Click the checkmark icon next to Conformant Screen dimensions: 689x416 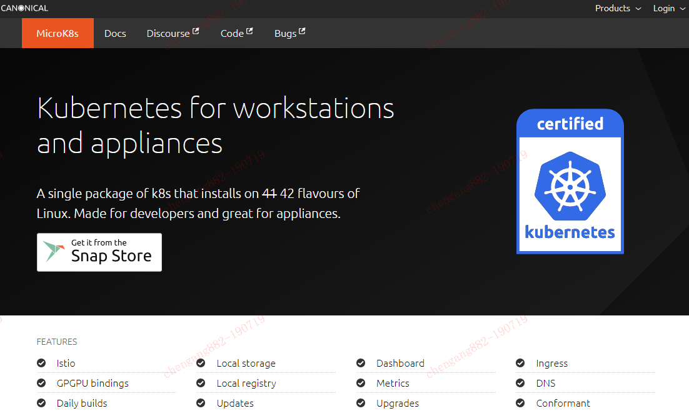point(520,403)
